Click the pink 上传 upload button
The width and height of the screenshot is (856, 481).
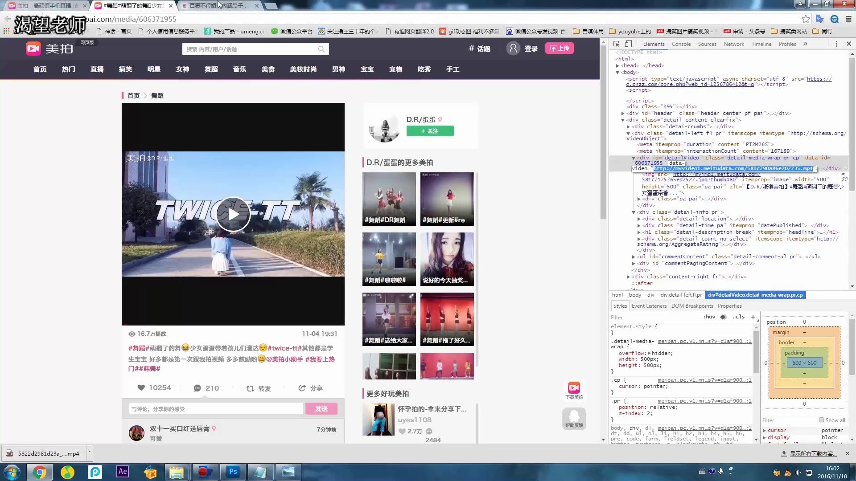(559, 48)
